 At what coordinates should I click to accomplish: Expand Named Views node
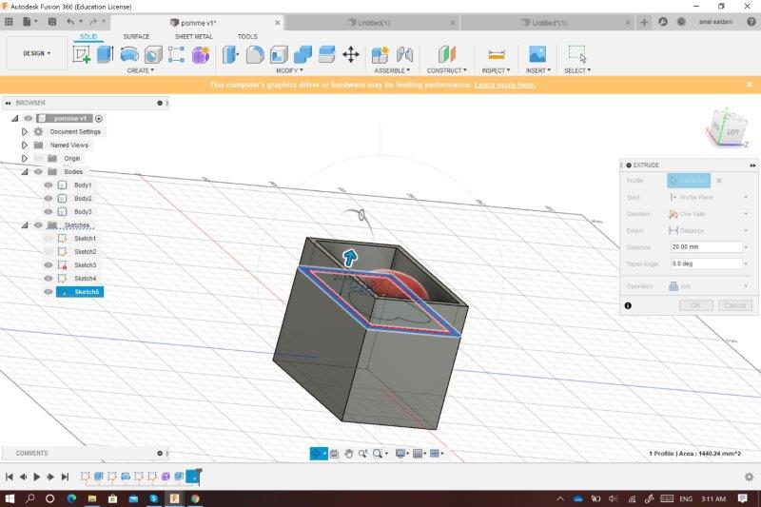pyautogui.click(x=25, y=146)
